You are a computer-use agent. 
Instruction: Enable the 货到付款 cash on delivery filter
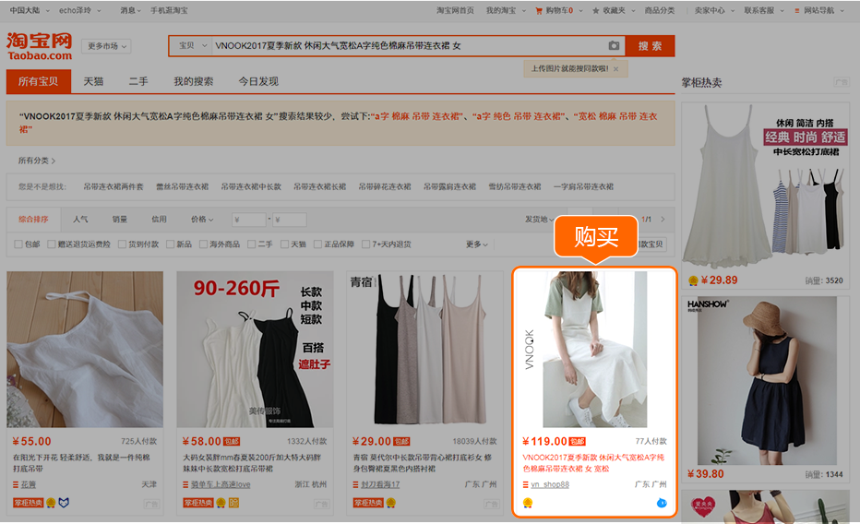click(x=122, y=244)
